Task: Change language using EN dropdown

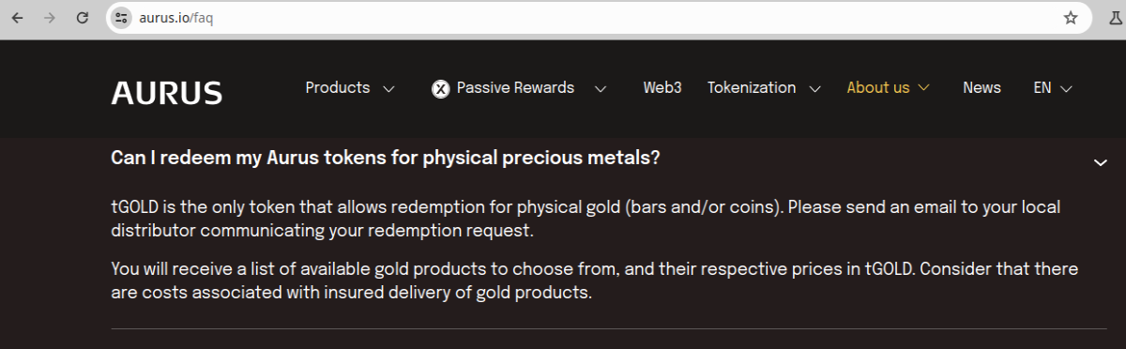Action: 1052,88
